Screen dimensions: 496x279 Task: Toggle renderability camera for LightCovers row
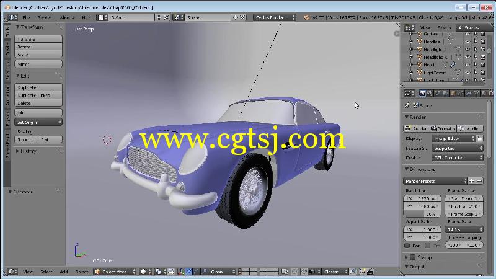(483, 73)
